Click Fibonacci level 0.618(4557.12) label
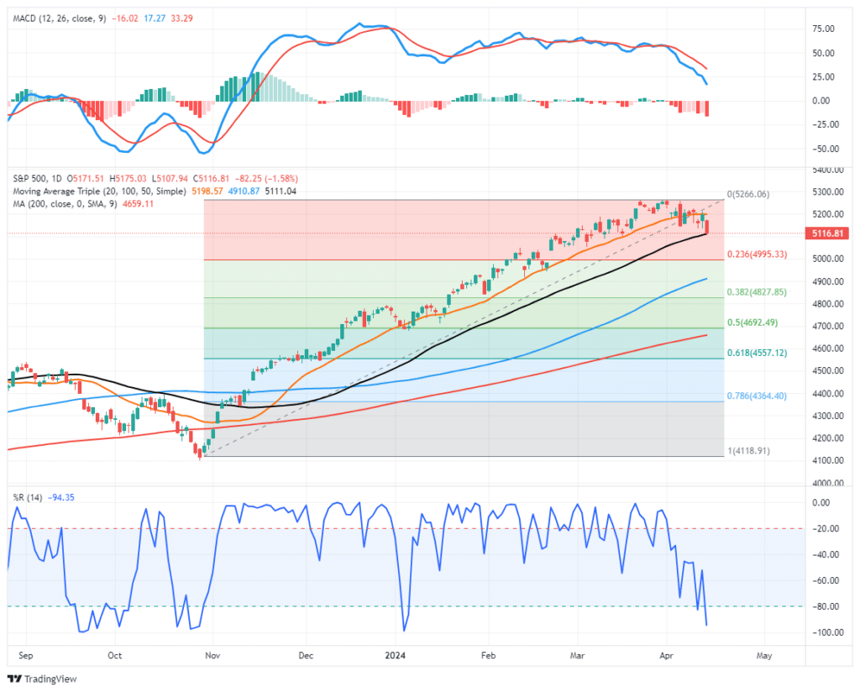The image size is (860, 692). [757, 353]
